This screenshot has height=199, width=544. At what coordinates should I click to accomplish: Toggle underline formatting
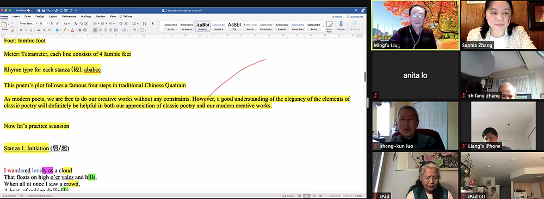point(31,30)
